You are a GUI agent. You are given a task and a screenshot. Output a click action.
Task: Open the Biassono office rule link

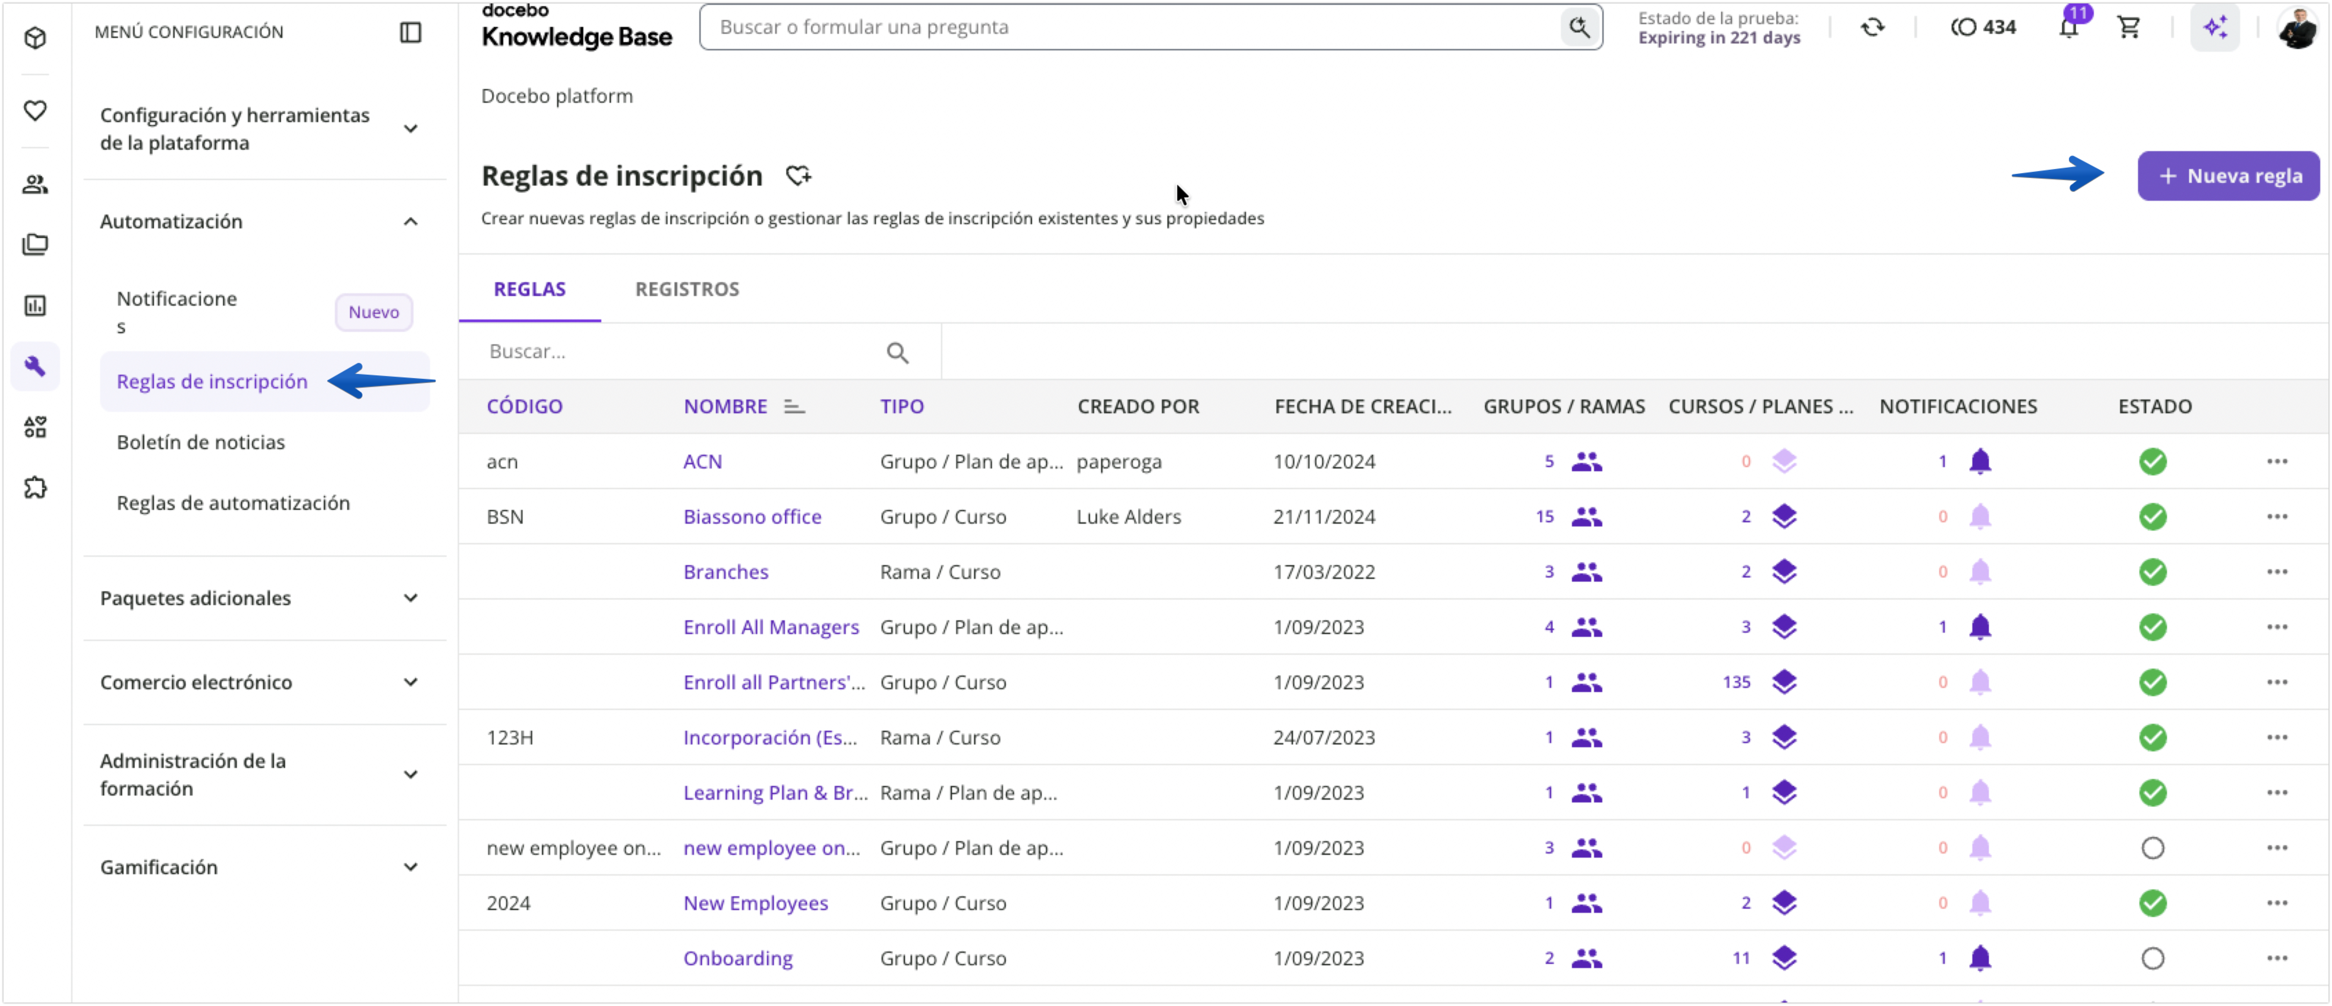(x=752, y=516)
